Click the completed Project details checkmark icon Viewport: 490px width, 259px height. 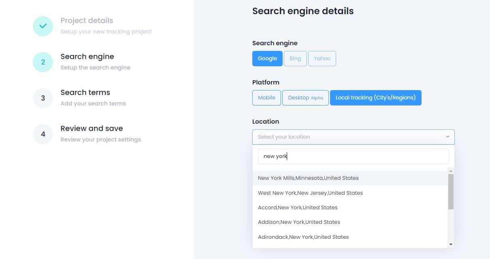pos(43,25)
